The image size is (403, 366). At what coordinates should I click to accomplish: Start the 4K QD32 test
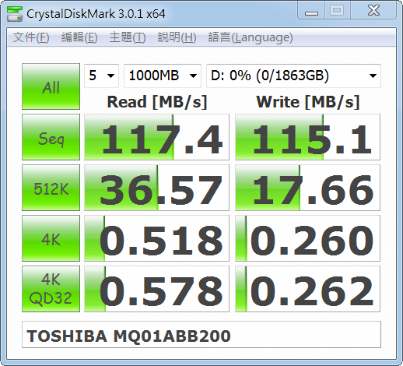click(x=51, y=289)
